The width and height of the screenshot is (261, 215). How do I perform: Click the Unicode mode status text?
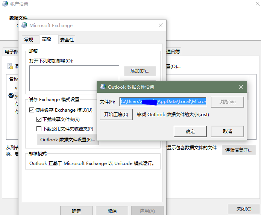(x=92, y=164)
